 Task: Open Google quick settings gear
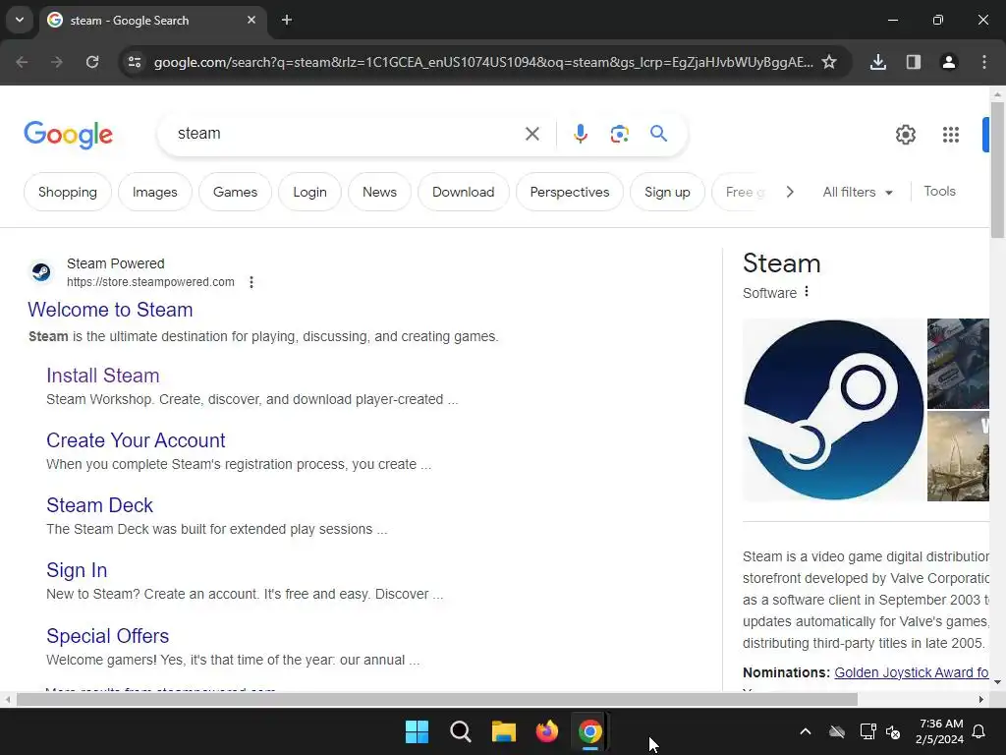[x=905, y=134]
